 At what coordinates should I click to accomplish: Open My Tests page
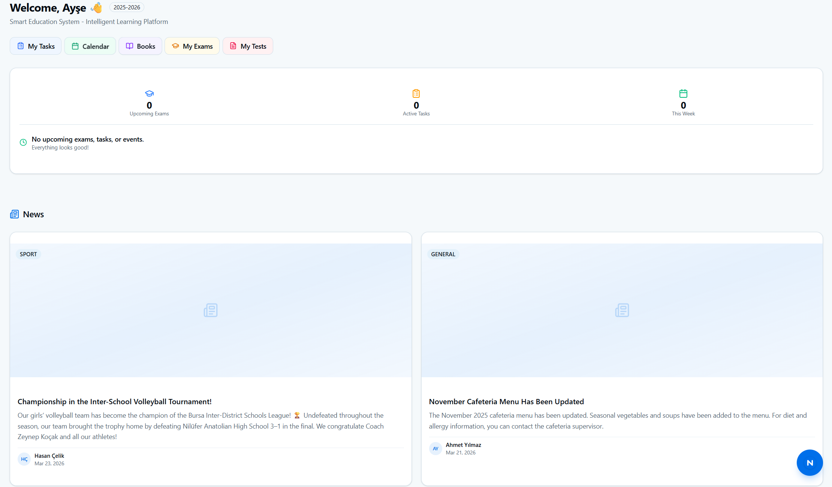(x=248, y=46)
